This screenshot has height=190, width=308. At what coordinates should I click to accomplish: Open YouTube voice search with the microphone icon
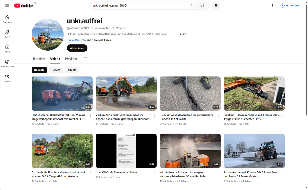click(x=216, y=5)
